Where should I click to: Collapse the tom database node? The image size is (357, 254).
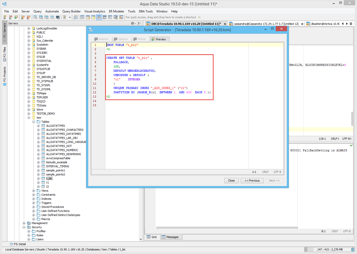[x=29, y=118]
